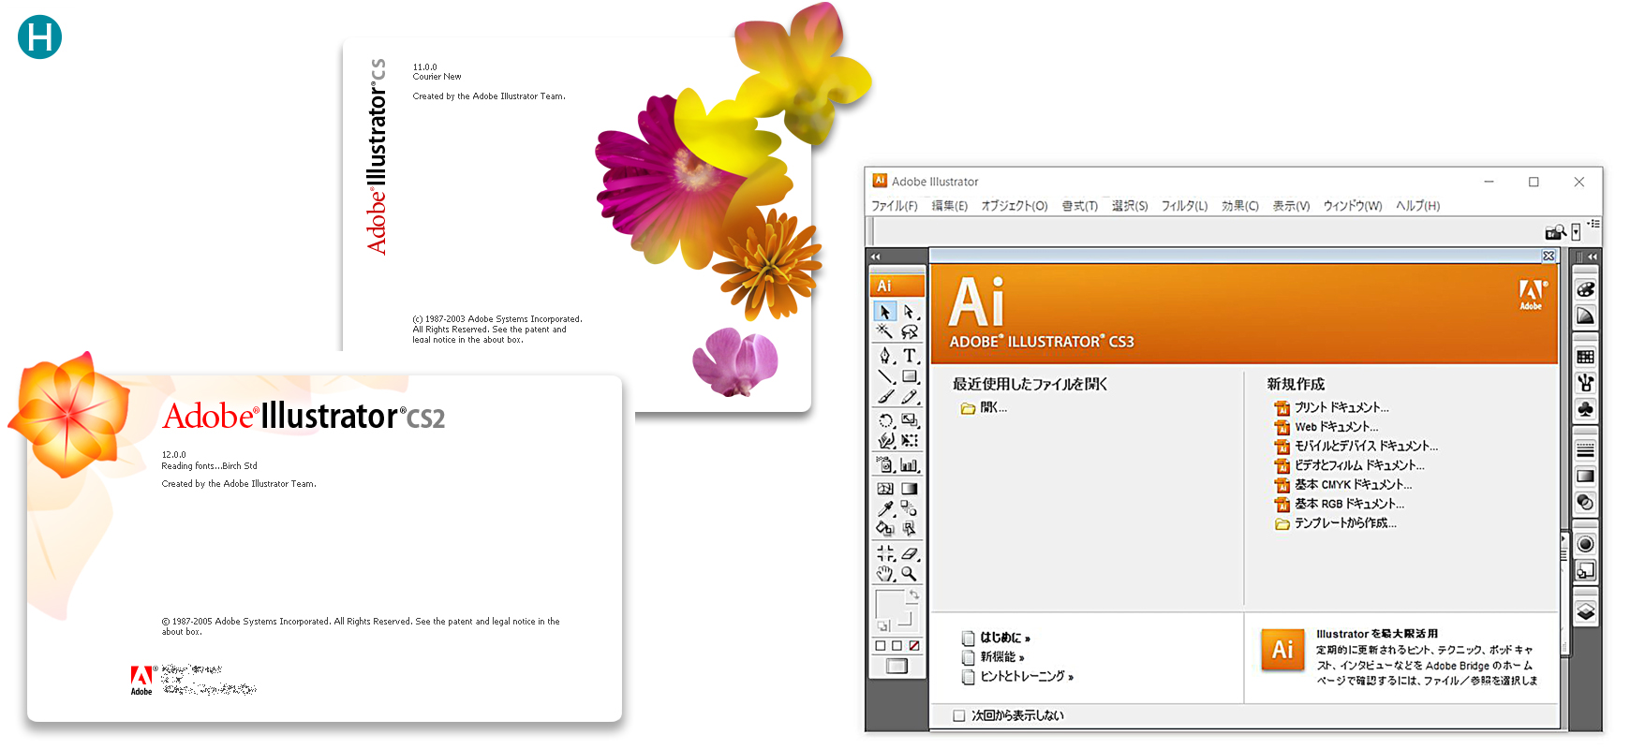Select the Hand tool

[x=885, y=574]
